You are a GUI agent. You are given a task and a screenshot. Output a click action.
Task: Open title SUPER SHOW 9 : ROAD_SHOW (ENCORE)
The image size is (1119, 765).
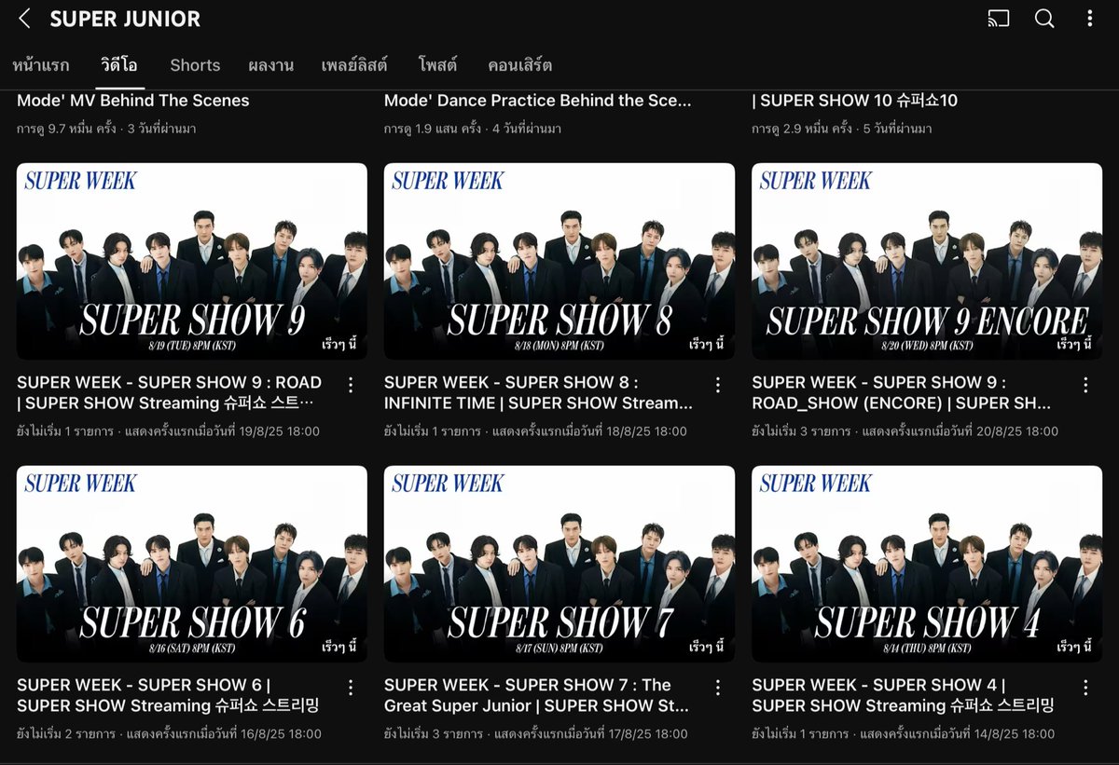click(904, 392)
